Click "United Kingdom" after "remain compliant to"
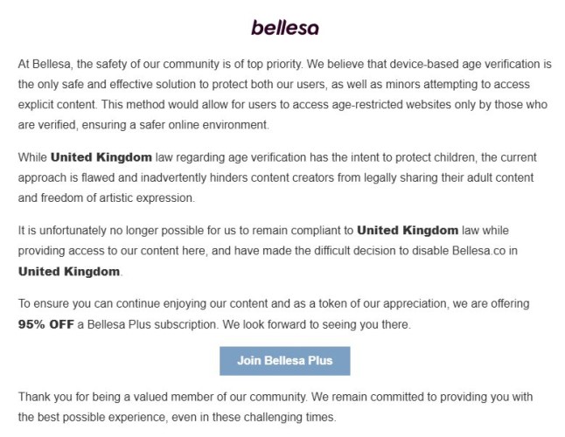 (x=408, y=230)
